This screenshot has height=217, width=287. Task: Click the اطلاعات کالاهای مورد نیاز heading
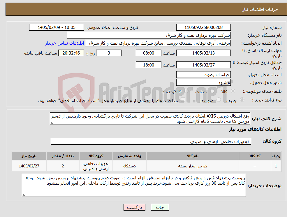pyautogui.click(x=255, y=129)
